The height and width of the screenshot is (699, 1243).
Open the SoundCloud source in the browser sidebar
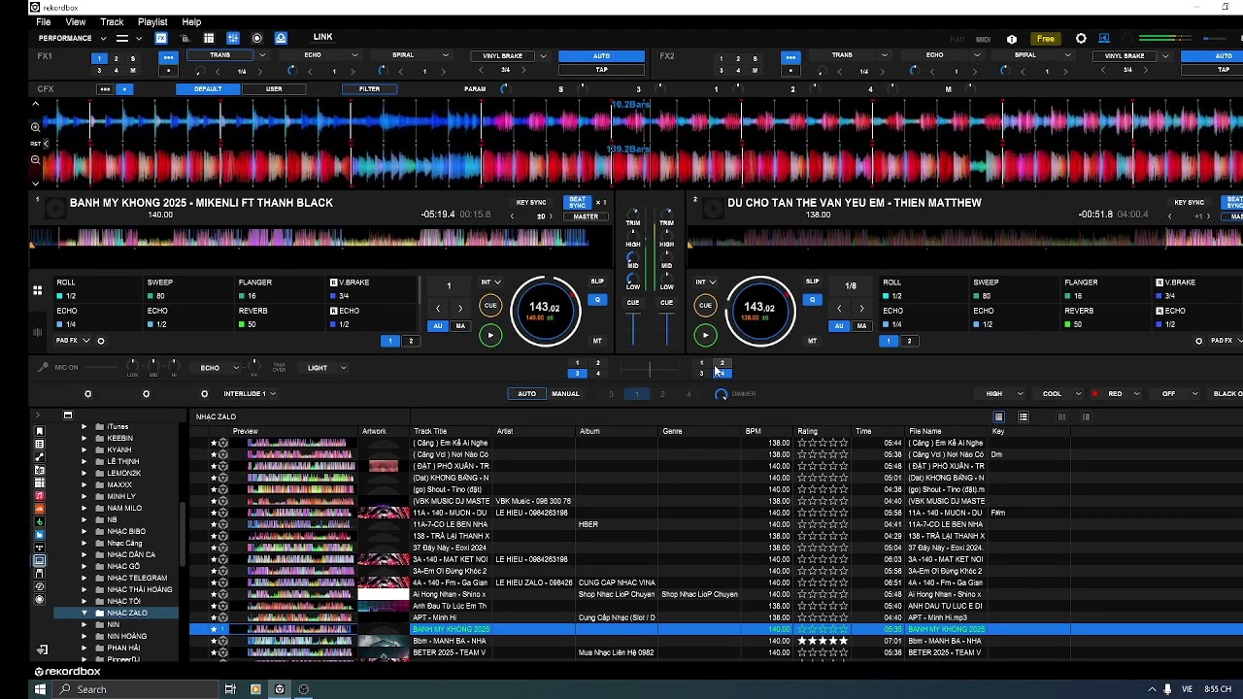coord(40,509)
